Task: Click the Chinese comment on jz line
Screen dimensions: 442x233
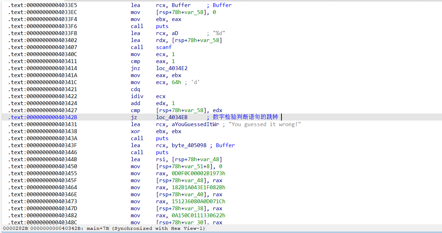Action: coord(245,117)
